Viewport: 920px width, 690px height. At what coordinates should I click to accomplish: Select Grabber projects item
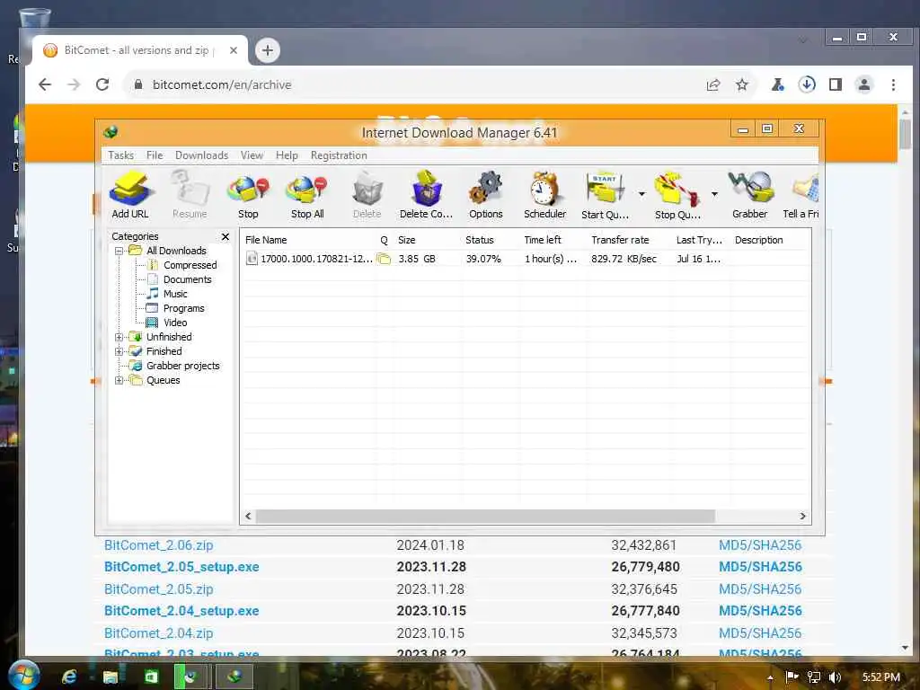[182, 366]
